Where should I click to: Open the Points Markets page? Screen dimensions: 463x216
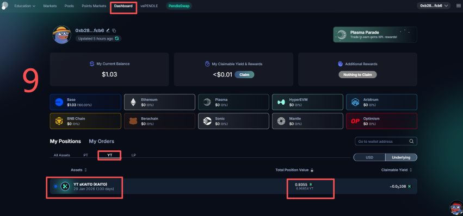click(x=94, y=6)
